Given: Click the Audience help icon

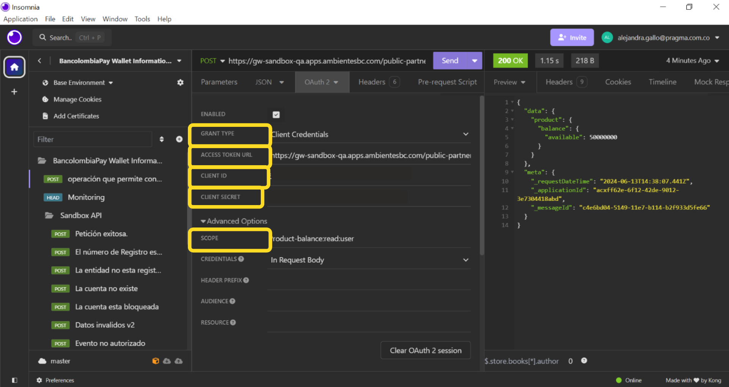Looking at the screenshot, I should 232,301.
